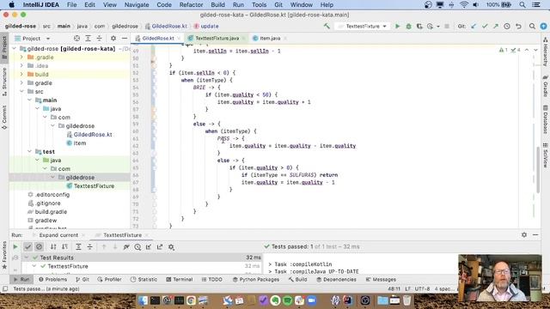The height and width of the screenshot is (309, 550).
Task: Toggle Database tool window on right
Action: tap(546, 119)
